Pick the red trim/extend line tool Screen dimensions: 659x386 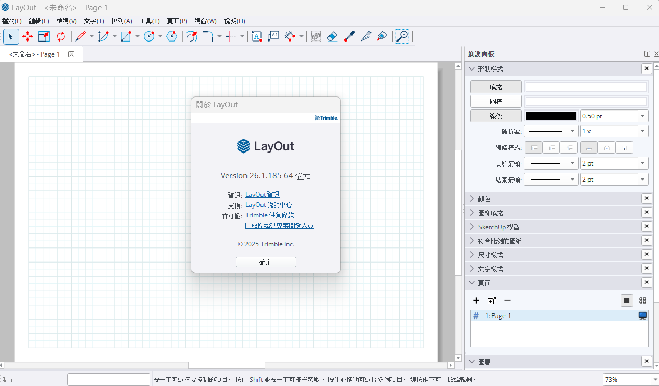point(231,36)
